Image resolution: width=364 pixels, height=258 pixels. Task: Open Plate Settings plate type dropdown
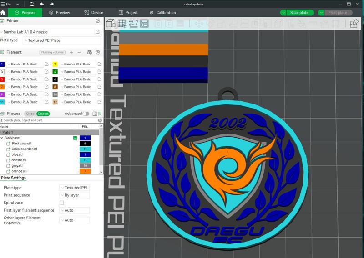tap(75, 188)
